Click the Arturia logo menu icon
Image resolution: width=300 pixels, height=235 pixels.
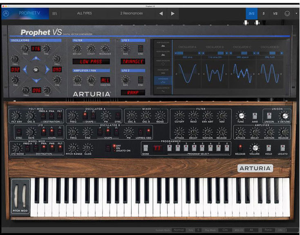click(x=6, y=13)
